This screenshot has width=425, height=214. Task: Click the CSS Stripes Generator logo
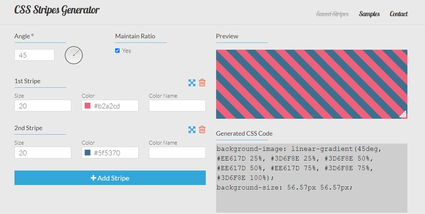(57, 10)
